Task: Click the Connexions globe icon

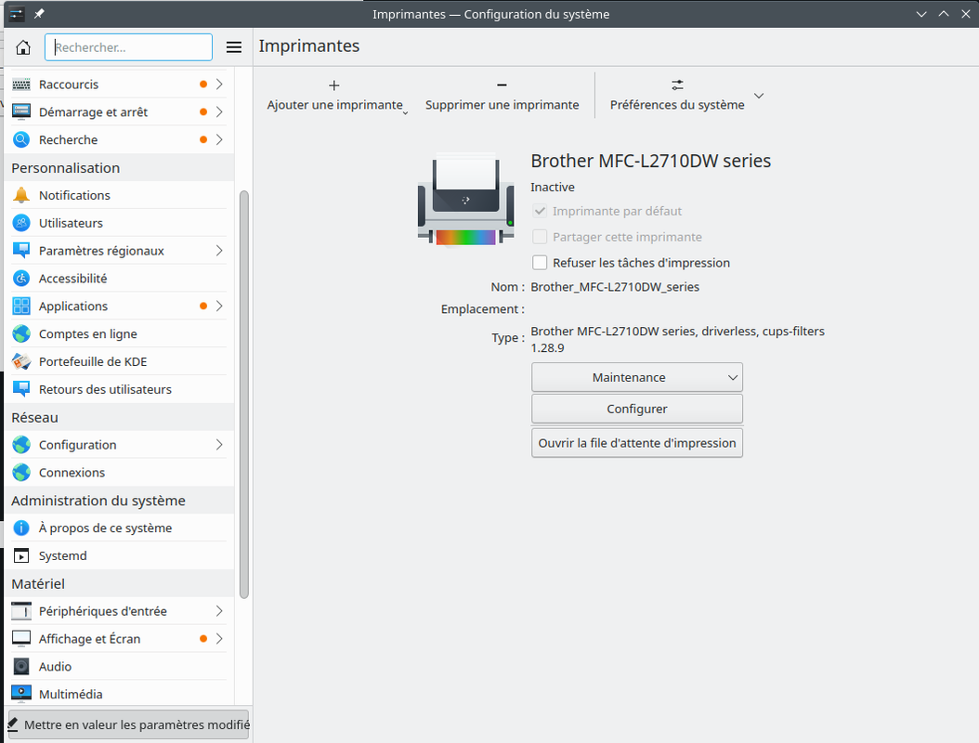Action: [21, 473]
